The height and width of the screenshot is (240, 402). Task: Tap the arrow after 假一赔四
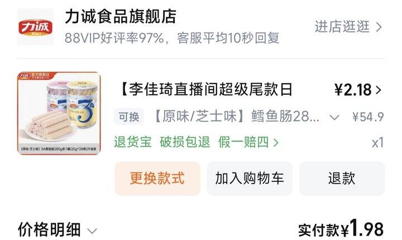pyautogui.click(x=276, y=142)
